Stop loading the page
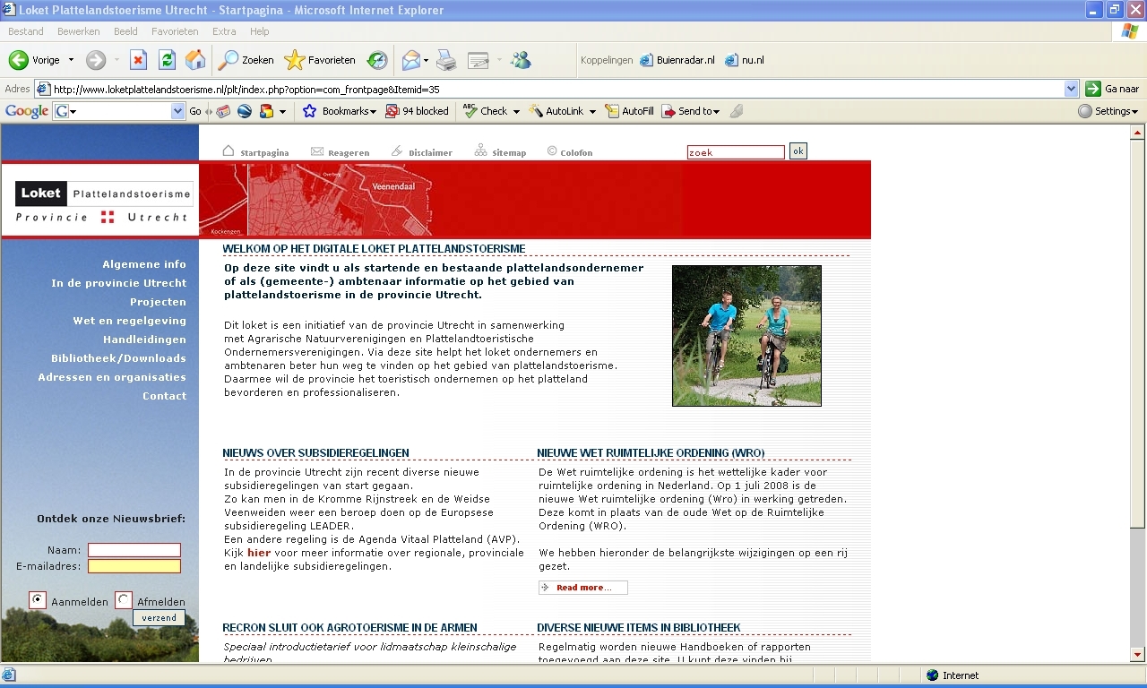The height and width of the screenshot is (688, 1147). click(x=138, y=60)
